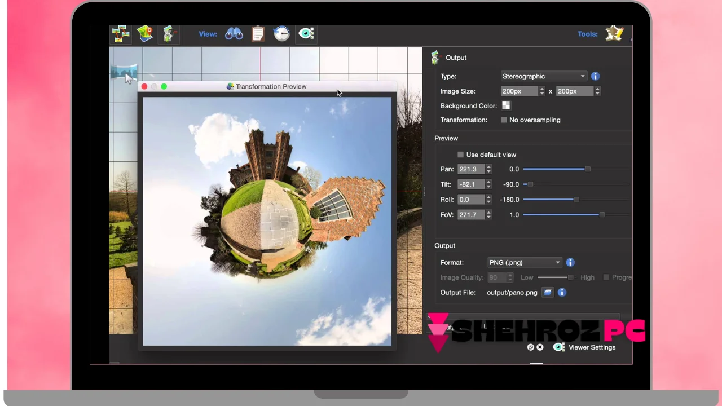
Task: Click the info icon next to Type
Action: 595,76
